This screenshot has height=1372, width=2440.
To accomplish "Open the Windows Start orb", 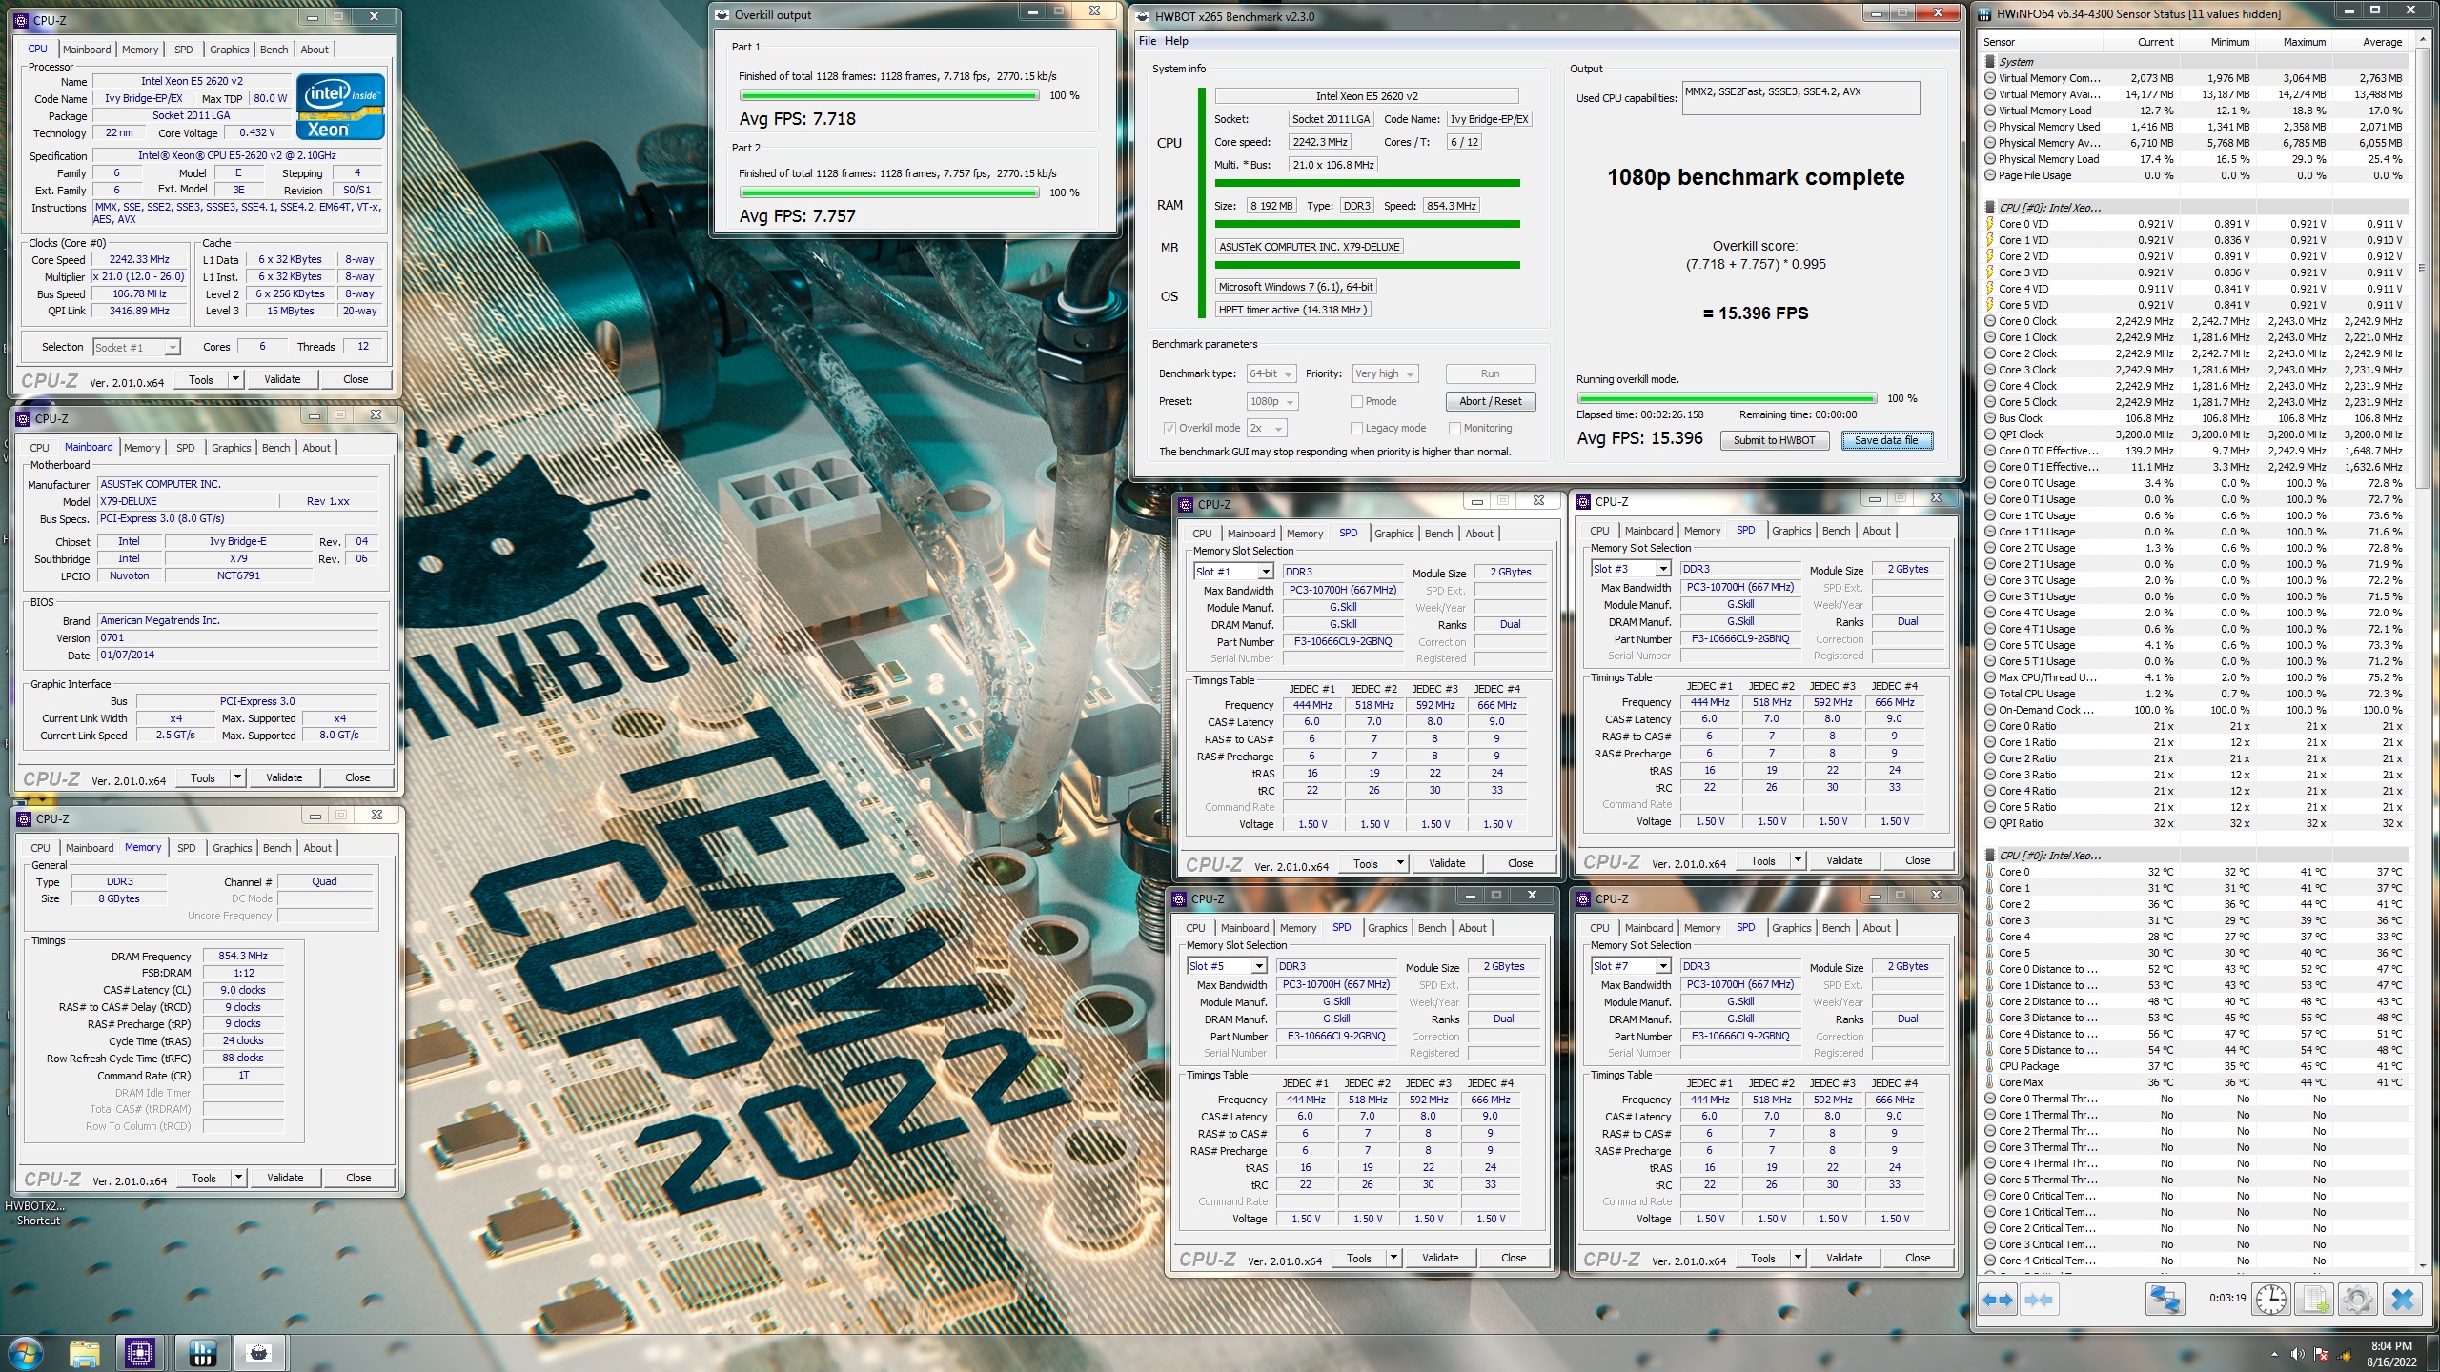I will point(26,1353).
